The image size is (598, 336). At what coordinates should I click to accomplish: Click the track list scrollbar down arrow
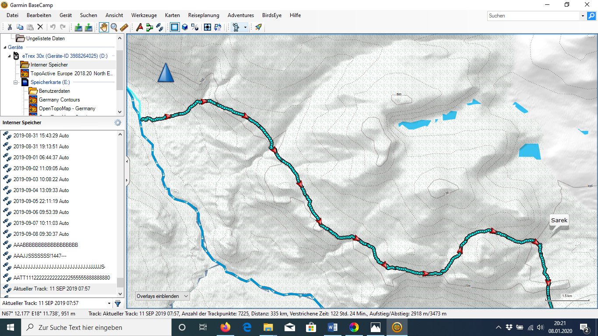pyautogui.click(x=120, y=295)
